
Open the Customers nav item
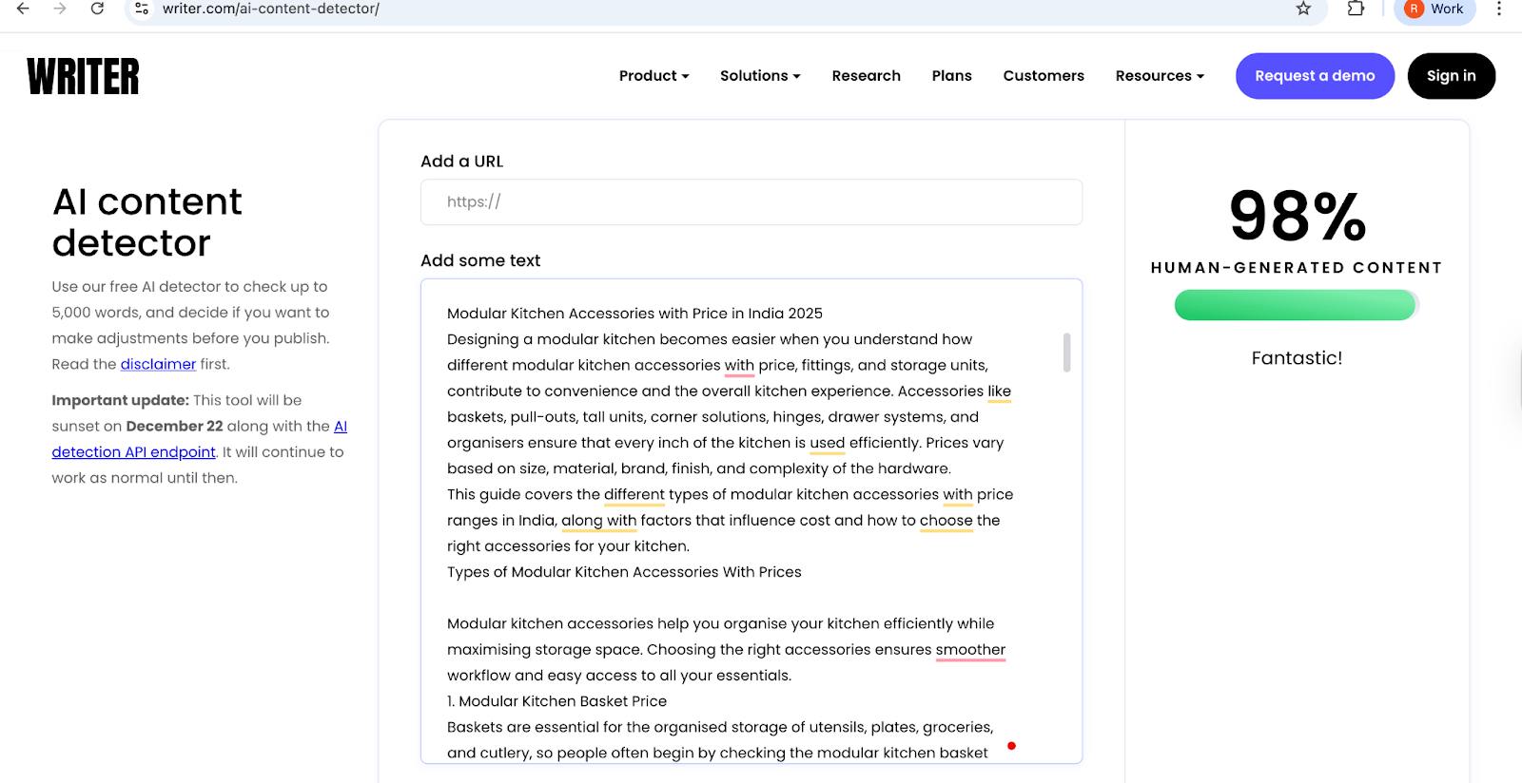pos(1044,76)
